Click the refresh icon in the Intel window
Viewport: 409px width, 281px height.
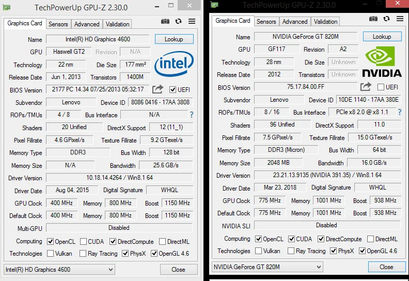(x=178, y=21)
